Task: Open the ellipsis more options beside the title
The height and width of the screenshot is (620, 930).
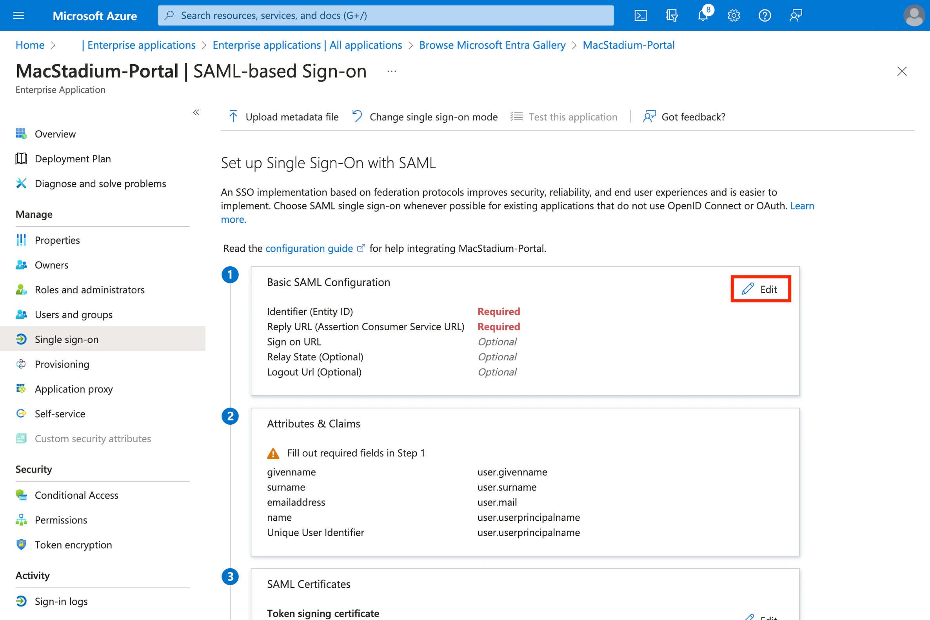Action: [391, 72]
